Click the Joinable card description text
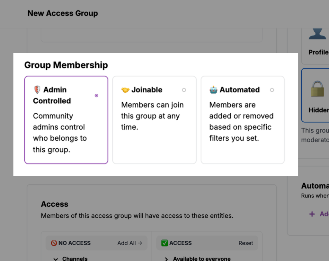This screenshot has width=329, height=261. pyautogui.click(x=152, y=116)
